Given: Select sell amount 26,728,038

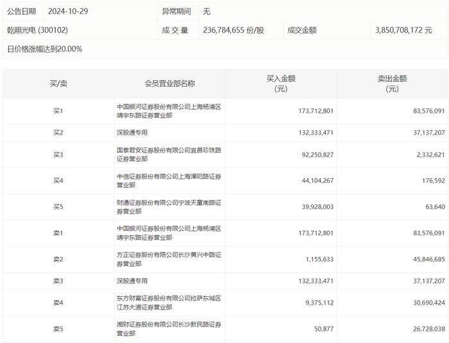Looking at the screenshot, I should coord(429,329).
